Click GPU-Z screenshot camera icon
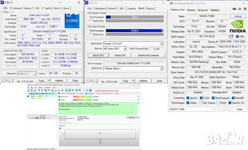Viewport: 248px width, 150px height. coord(234,9)
